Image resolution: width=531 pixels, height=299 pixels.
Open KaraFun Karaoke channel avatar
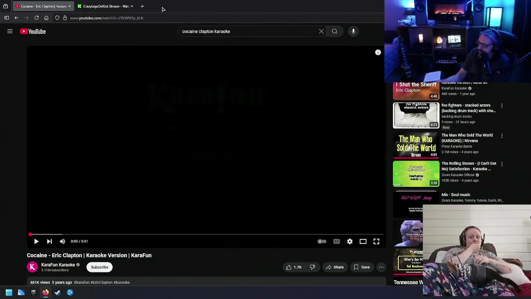tap(32, 267)
